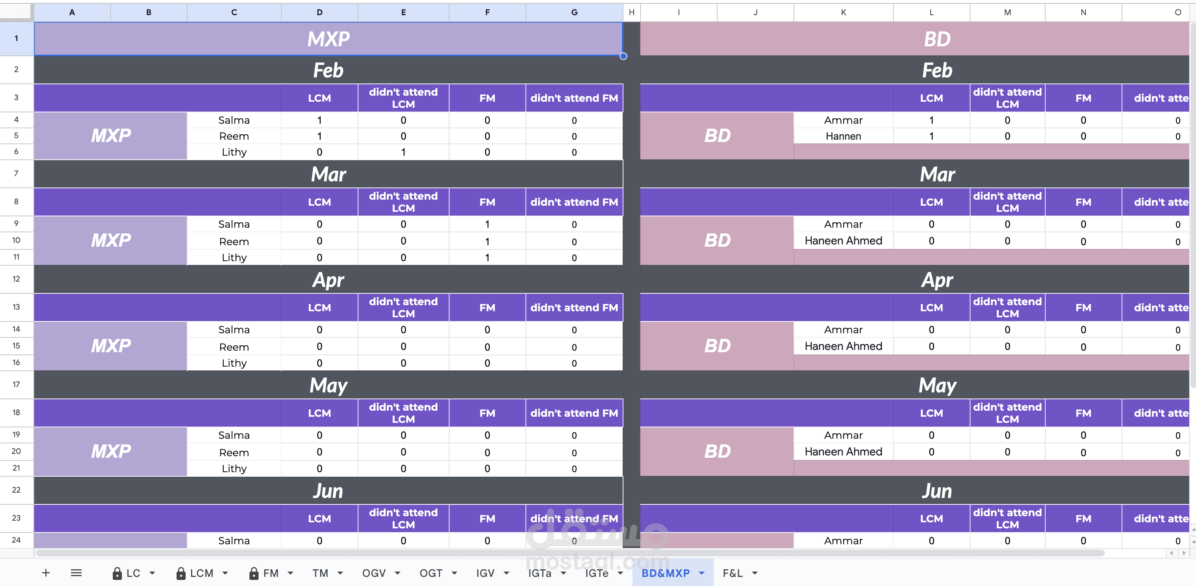Click the lock icon on LCM tab
Image resolution: width=1196 pixels, height=586 pixels.
point(181,573)
